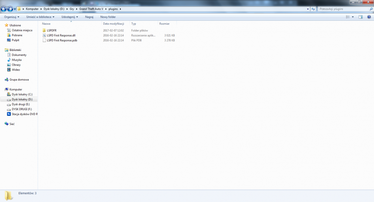Click the Forward navigation arrow
This screenshot has width=374, height=202.
coord(10,9)
